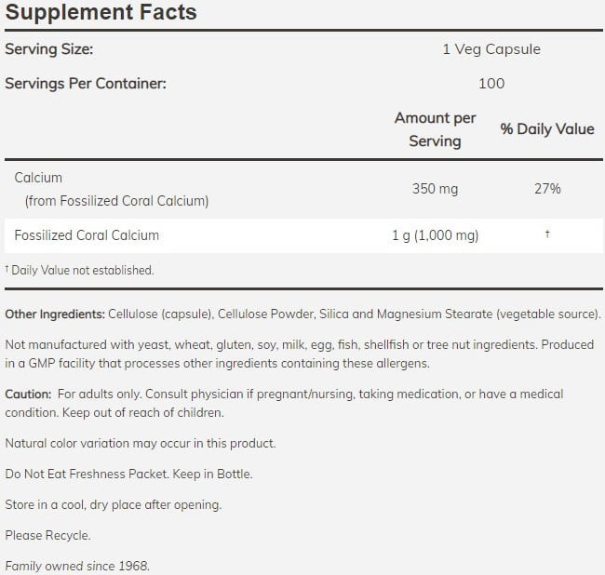Image resolution: width=605 pixels, height=575 pixels.
Task: Click the Calcium row label
Action: [38, 177]
